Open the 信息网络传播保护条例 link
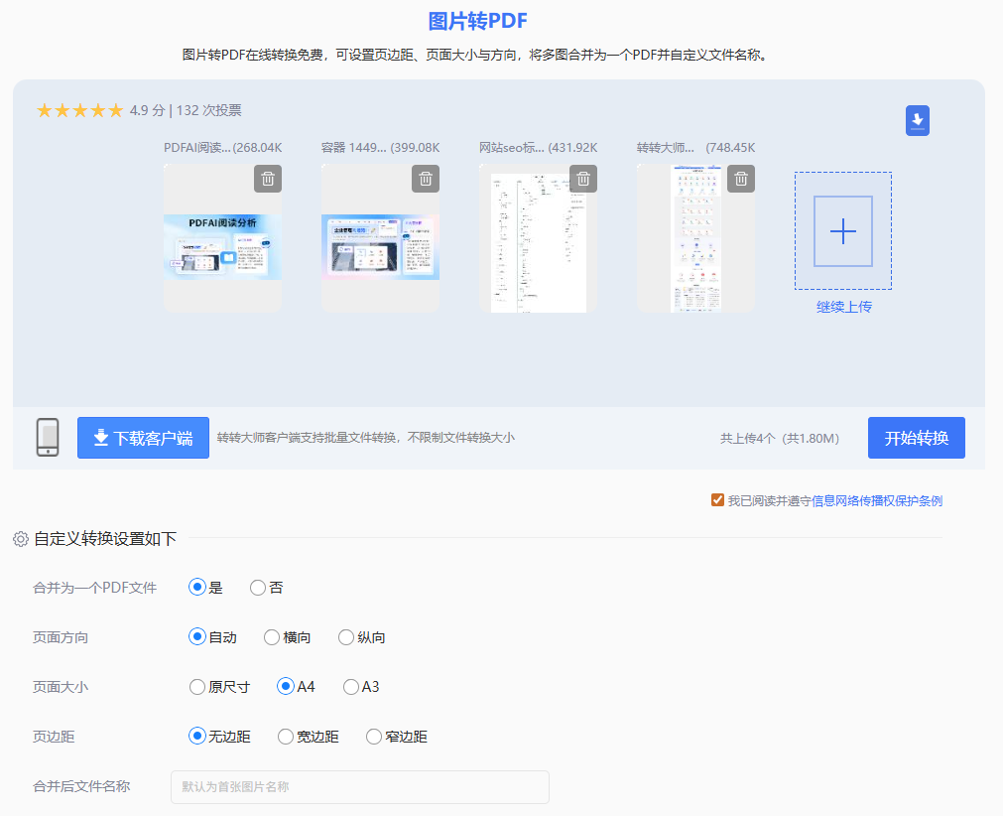Screen dimensions: 1003x816 [880, 499]
